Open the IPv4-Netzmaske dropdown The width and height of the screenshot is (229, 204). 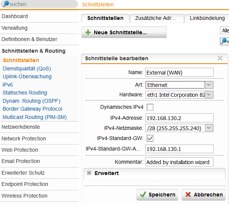(209, 128)
